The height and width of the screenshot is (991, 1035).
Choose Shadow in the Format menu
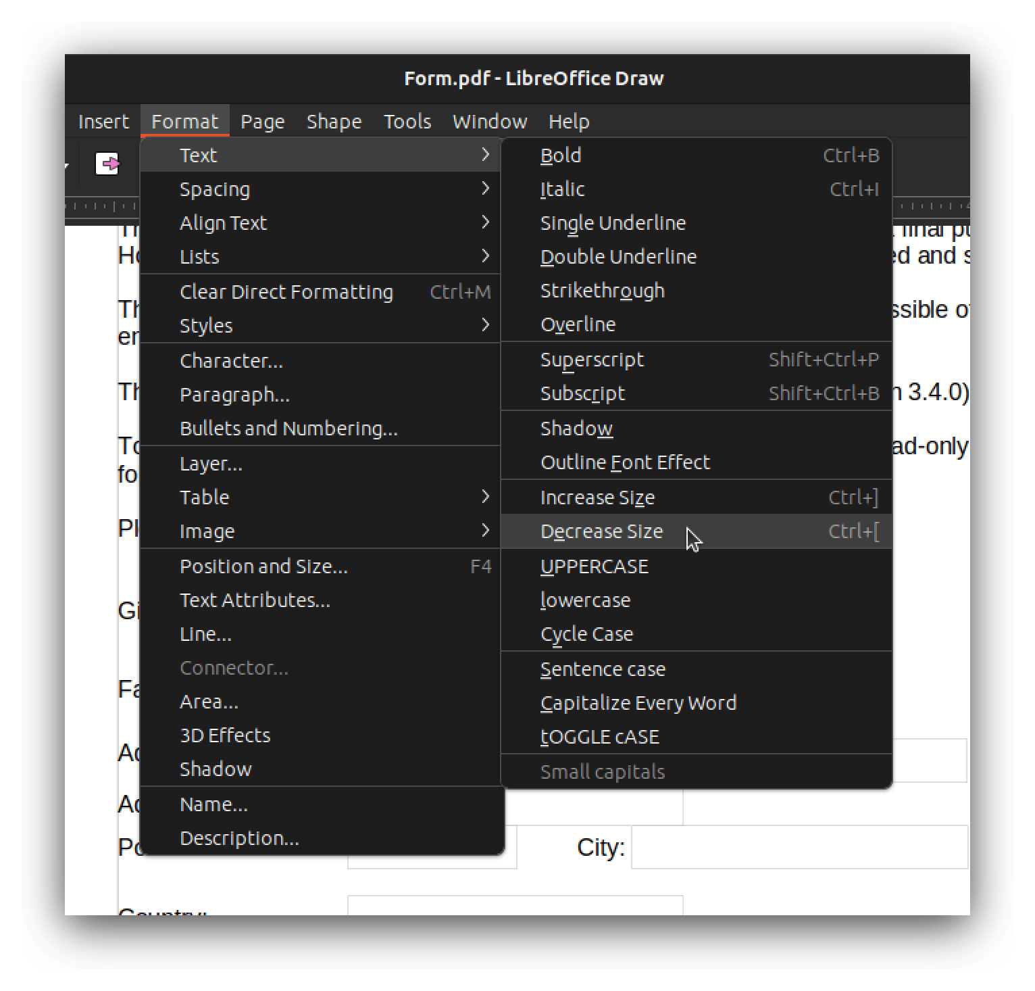(x=320, y=769)
